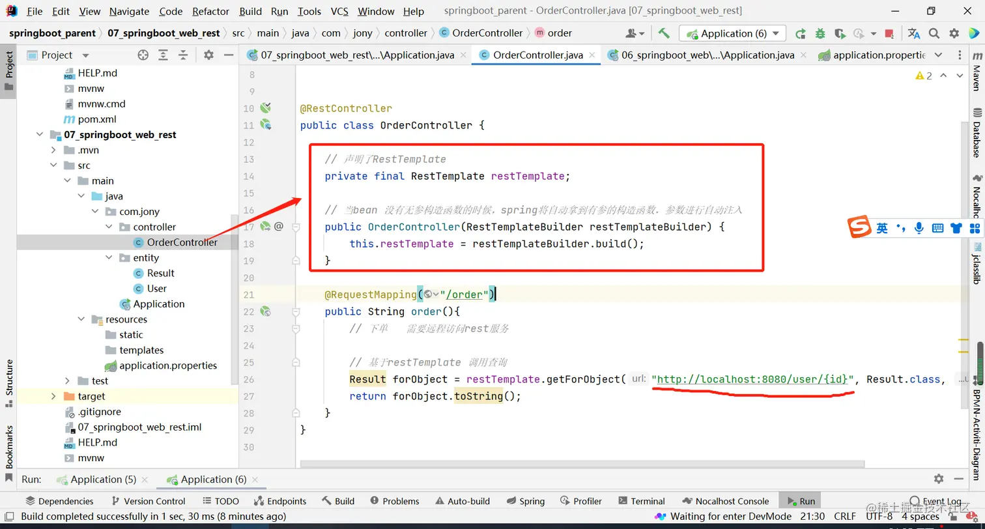Click the UTF-8 encoding status entry

[x=879, y=517]
